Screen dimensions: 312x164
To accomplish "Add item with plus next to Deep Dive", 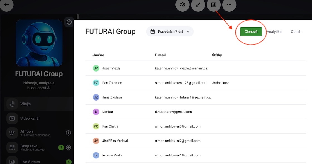I will click(69, 147).
